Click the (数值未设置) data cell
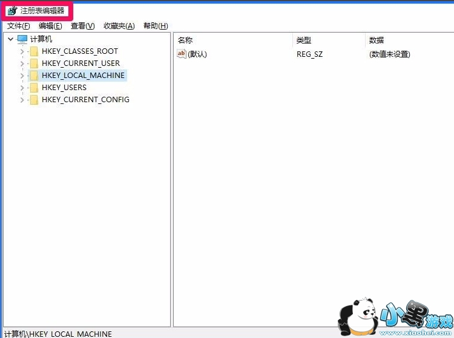The height and width of the screenshot is (338, 454). pyautogui.click(x=390, y=54)
